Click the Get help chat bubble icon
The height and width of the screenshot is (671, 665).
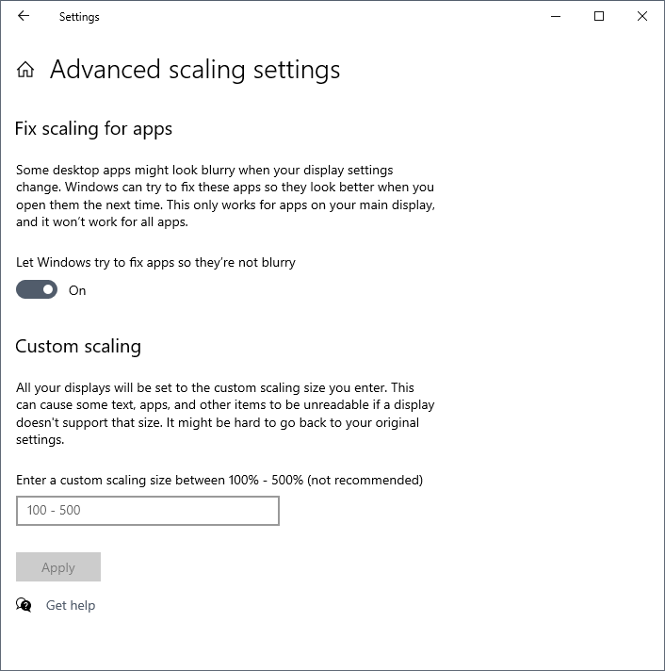[x=24, y=605]
